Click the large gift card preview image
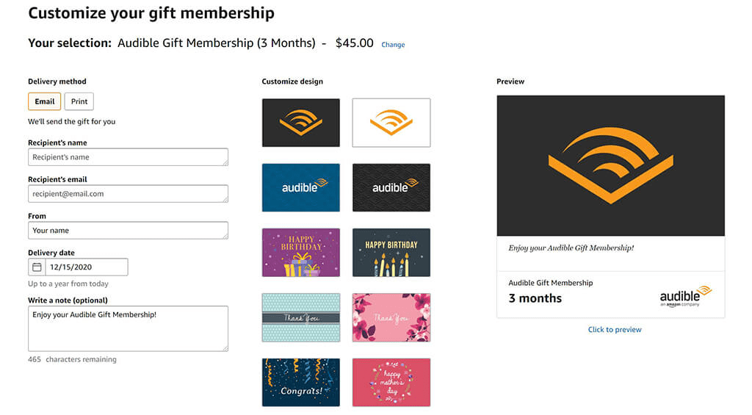752x415 pixels. pos(611,165)
